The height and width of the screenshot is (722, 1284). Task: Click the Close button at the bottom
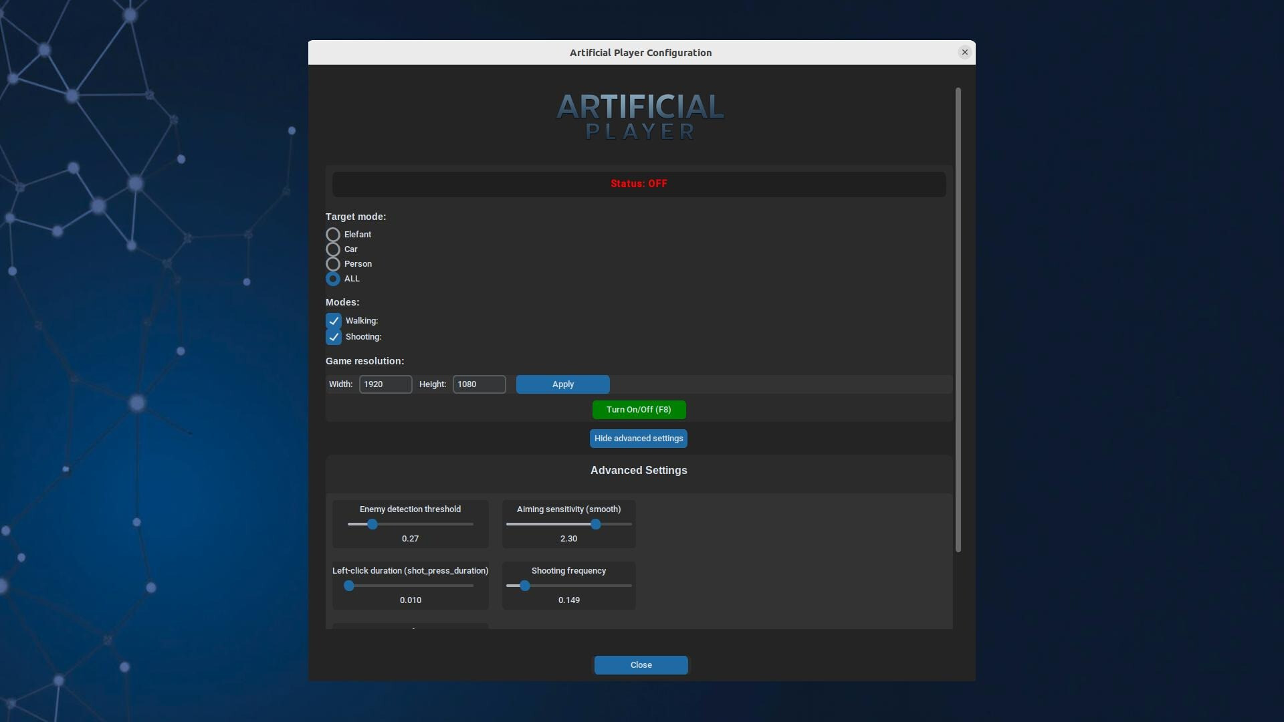click(641, 665)
